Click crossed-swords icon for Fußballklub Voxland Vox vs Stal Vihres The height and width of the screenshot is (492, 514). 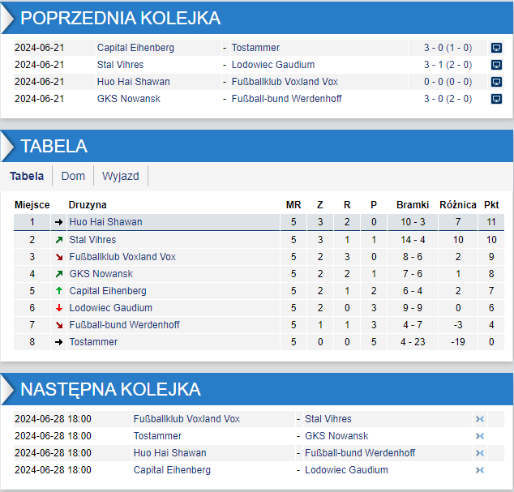pyautogui.click(x=479, y=419)
